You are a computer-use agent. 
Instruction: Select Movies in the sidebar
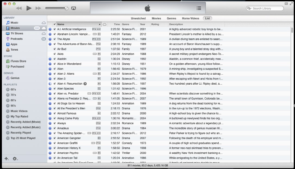click(24, 28)
